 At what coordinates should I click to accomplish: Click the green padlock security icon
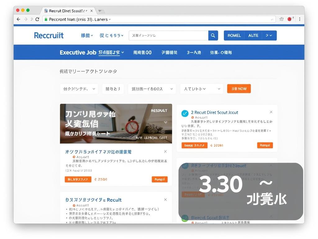[x=46, y=19]
